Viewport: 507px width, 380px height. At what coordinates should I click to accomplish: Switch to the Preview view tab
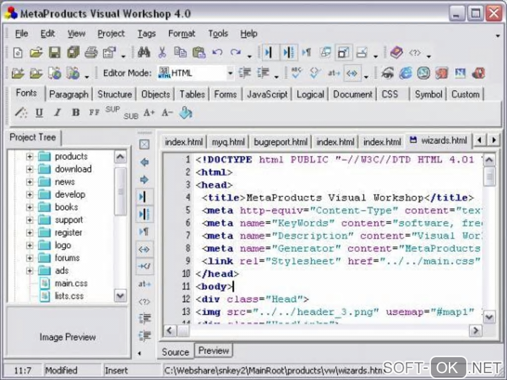pos(213,351)
